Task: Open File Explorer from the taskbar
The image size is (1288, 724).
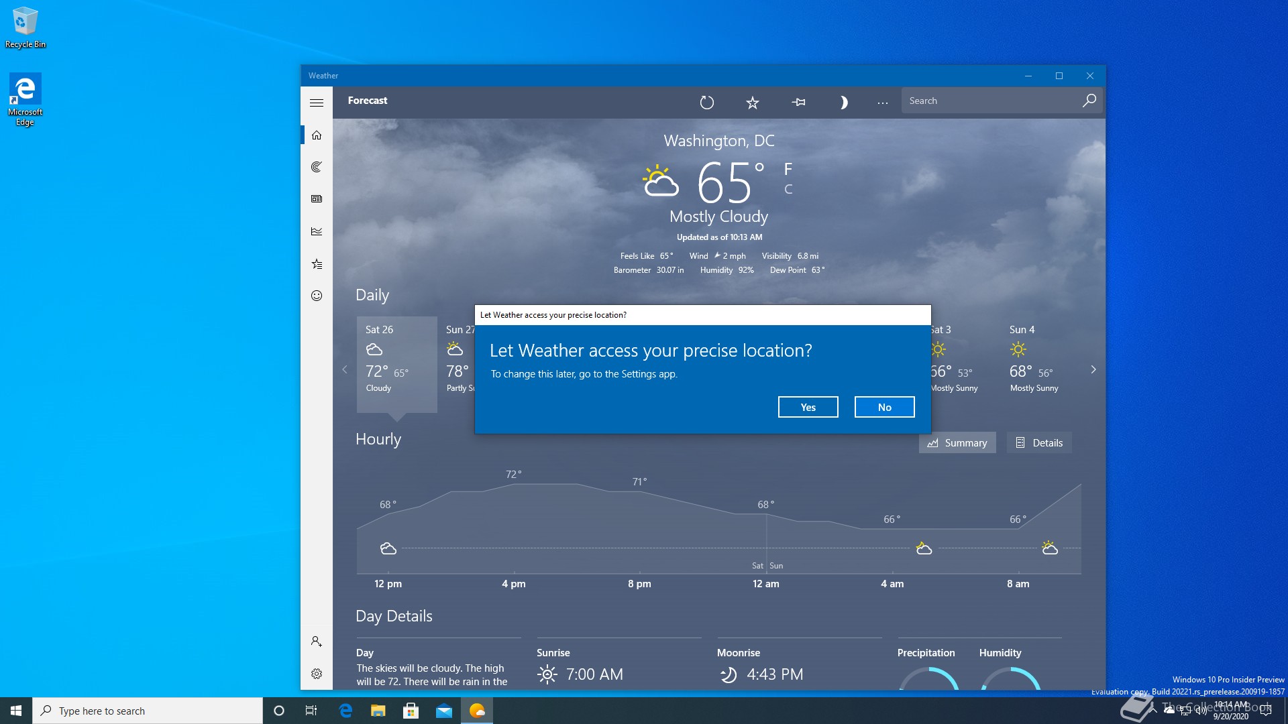Action: (378, 711)
